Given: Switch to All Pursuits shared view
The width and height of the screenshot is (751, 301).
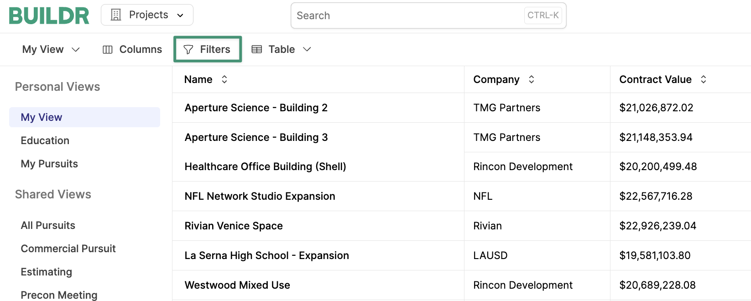Looking at the screenshot, I should coord(48,225).
